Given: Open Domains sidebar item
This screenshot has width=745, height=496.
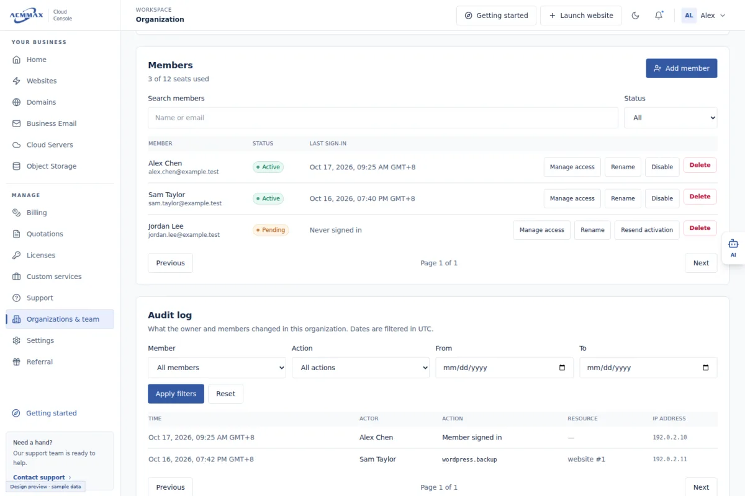Looking at the screenshot, I should (60, 102).
